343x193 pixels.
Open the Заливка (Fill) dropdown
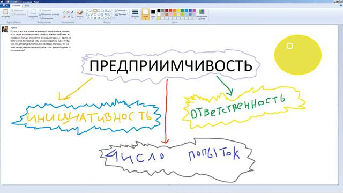pos(122,14)
